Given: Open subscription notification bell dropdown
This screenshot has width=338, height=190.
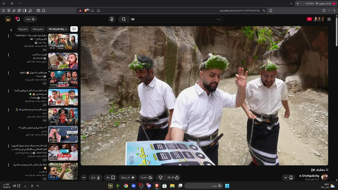Looking at the screenshot, I should click(288, 178).
